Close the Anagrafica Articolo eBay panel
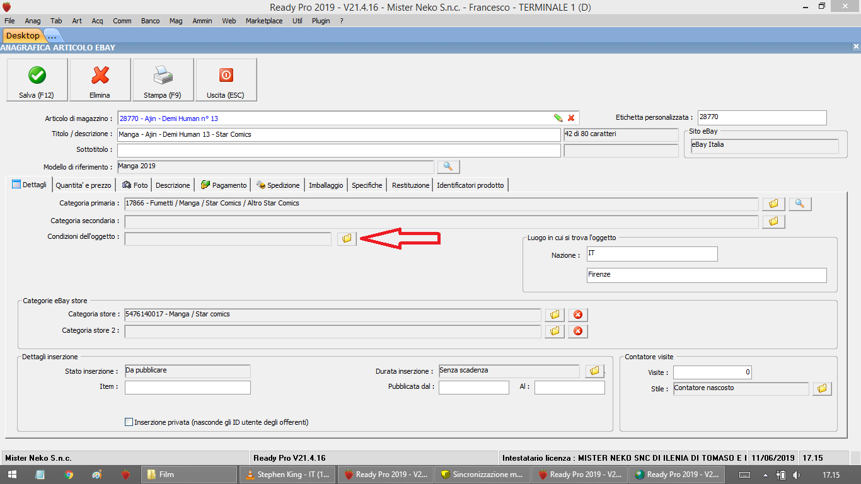Viewport: 861px width, 484px height. click(856, 47)
